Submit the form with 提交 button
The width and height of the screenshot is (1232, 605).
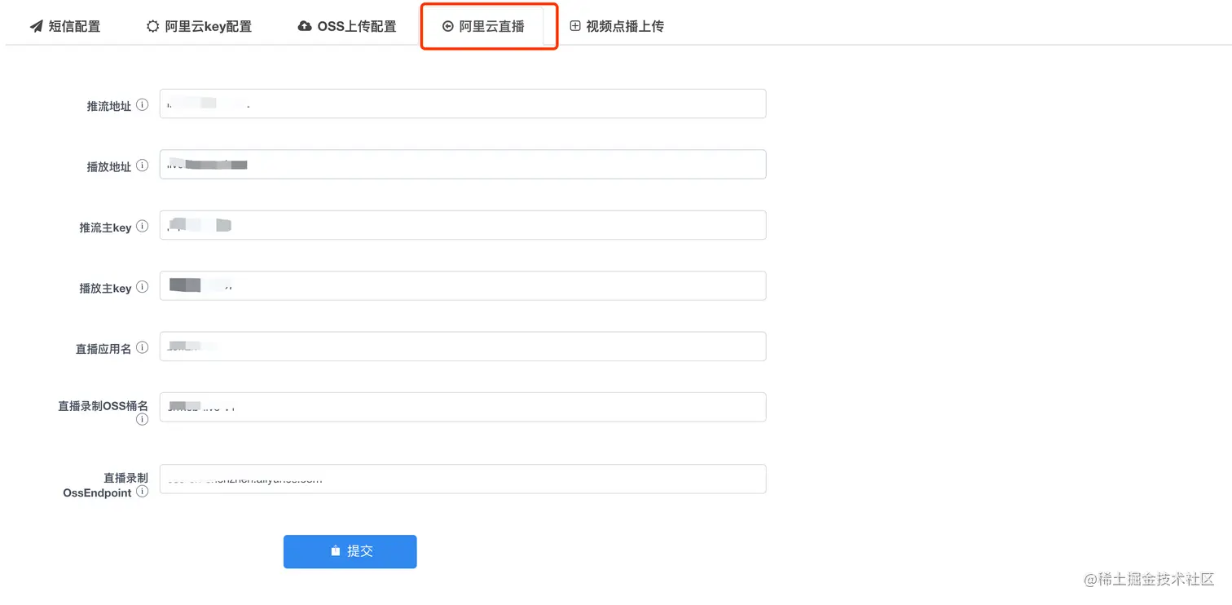click(x=350, y=551)
